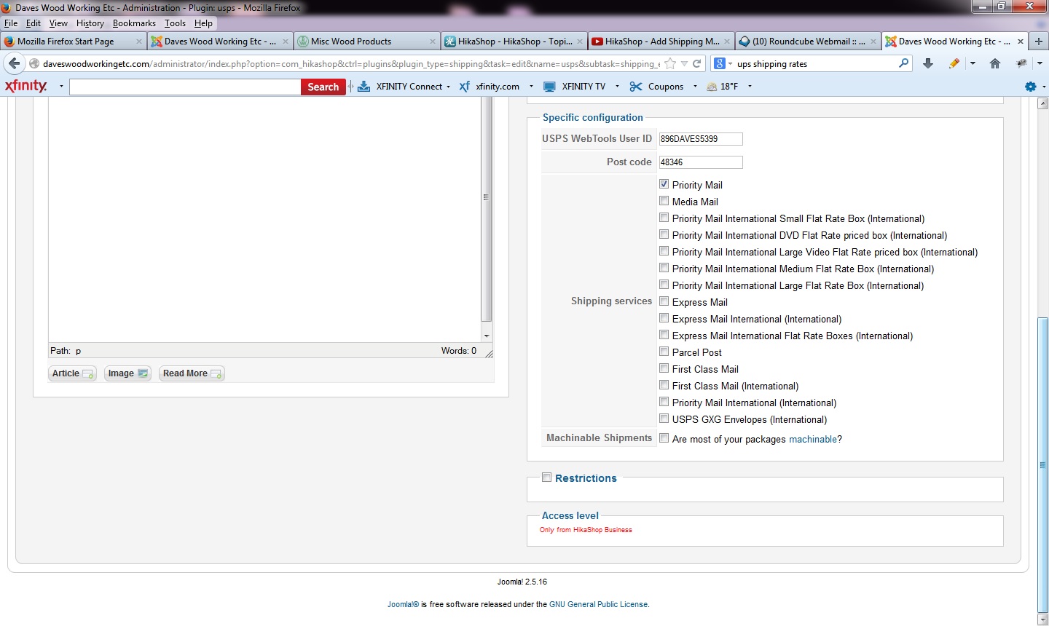Click the Post code field
This screenshot has height=626, width=1049.
click(x=701, y=162)
